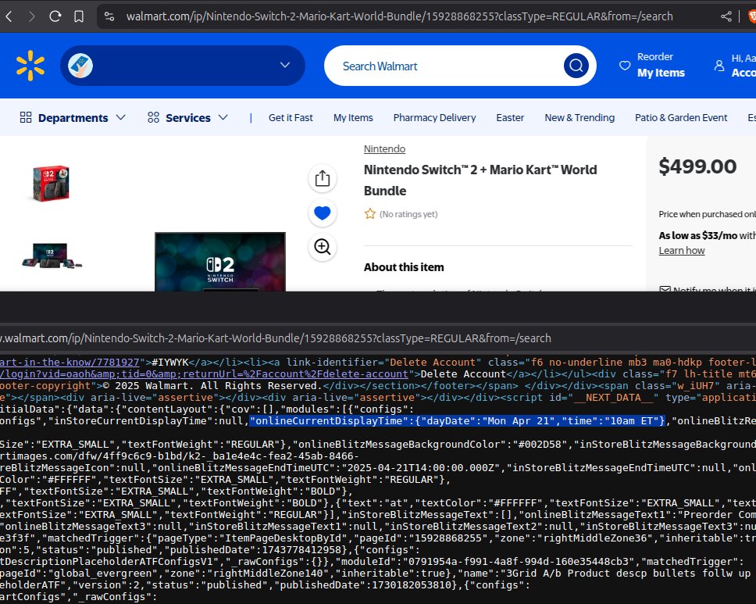
Task: Open the Account person icon
Action: pos(719,66)
